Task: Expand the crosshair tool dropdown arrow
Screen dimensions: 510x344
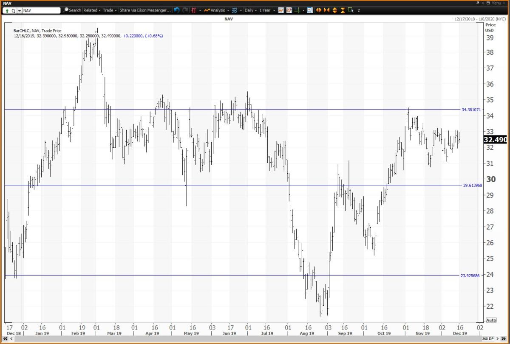Action: [x=303, y=10]
